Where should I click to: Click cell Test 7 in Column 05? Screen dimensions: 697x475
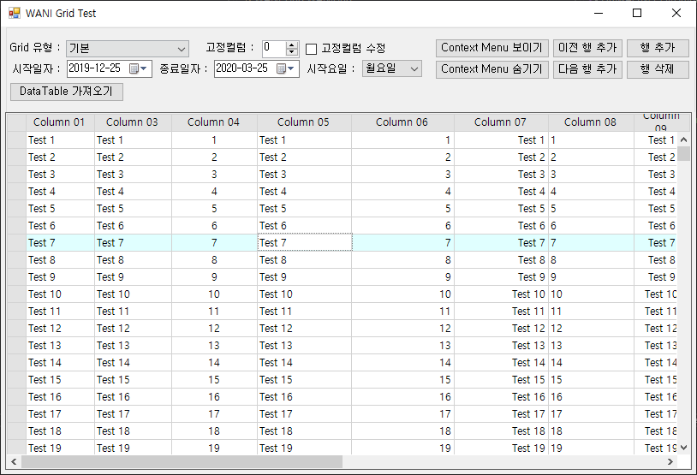305,242
